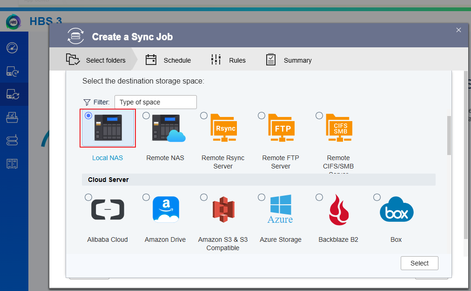Click the FTP server folder icon
Viewport: 471px width, 291px height.
tap(282, 128)
